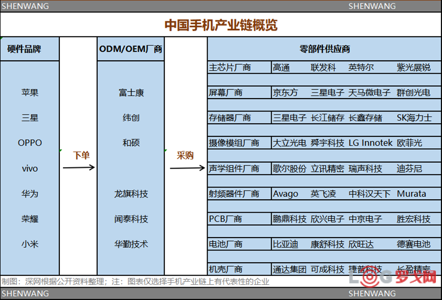Select supplier 欧菲光
This screenshot has width=442, height=300.
[x=409, y=143]
